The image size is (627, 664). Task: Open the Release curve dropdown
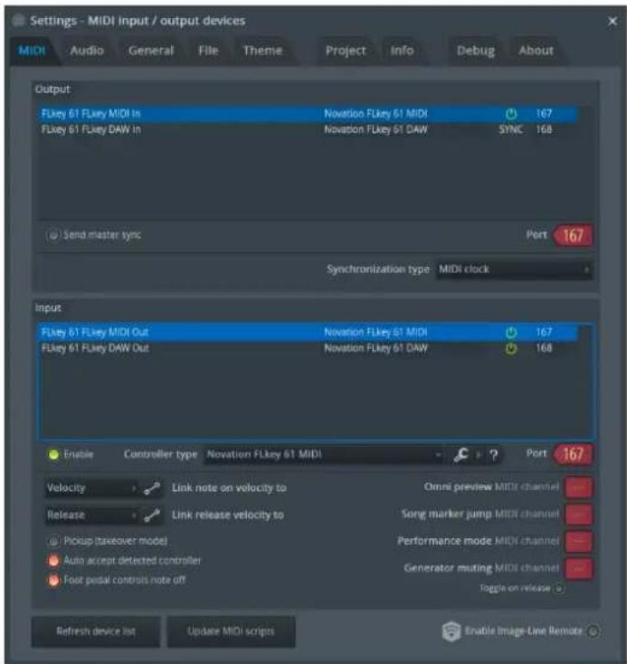[91, 516]
